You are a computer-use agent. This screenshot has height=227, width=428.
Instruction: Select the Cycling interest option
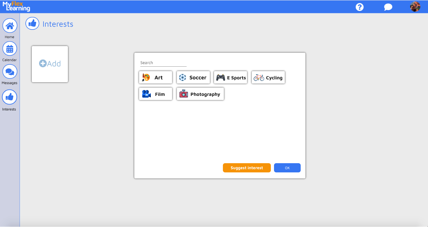[268, 77]
